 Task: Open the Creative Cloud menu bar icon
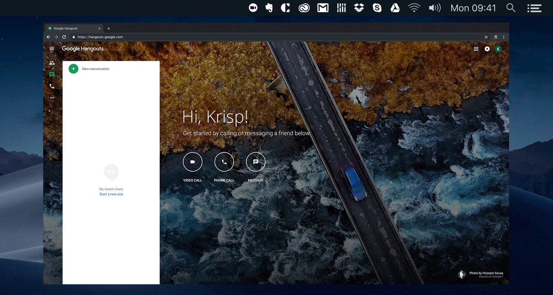point(304,8)
